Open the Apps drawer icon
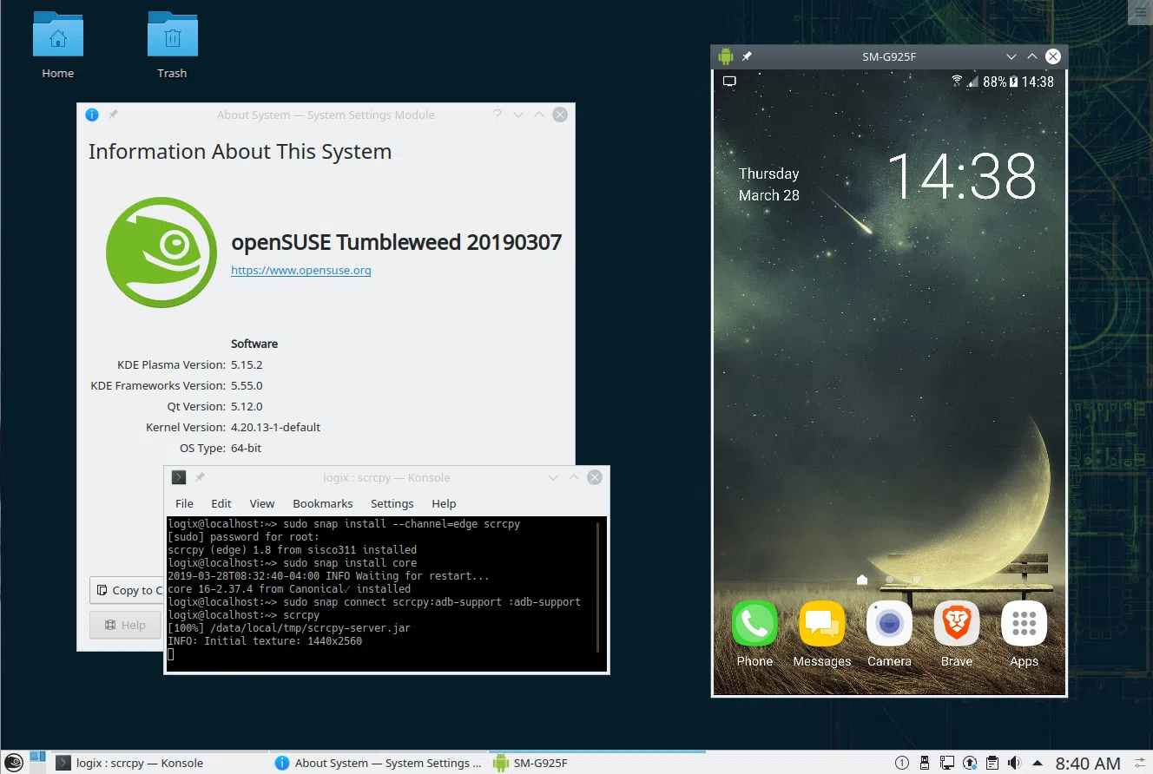1153x774 pixels. (1024, 624)
